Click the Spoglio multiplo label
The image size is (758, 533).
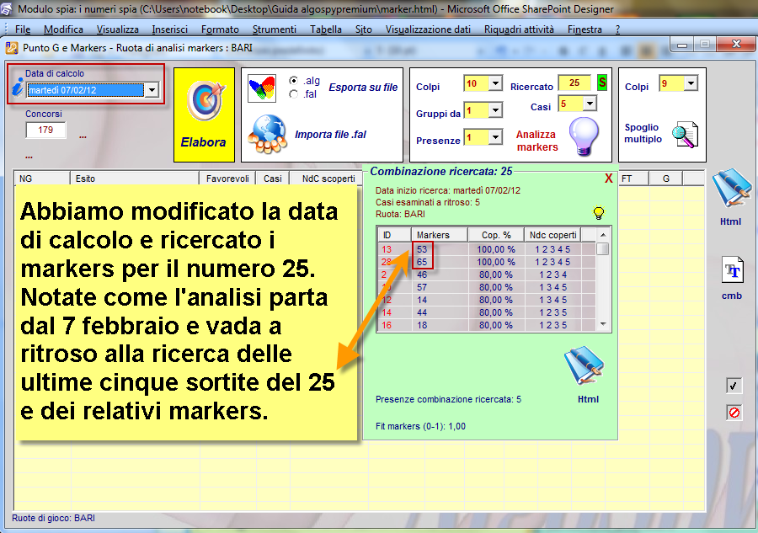click(643, 133)
